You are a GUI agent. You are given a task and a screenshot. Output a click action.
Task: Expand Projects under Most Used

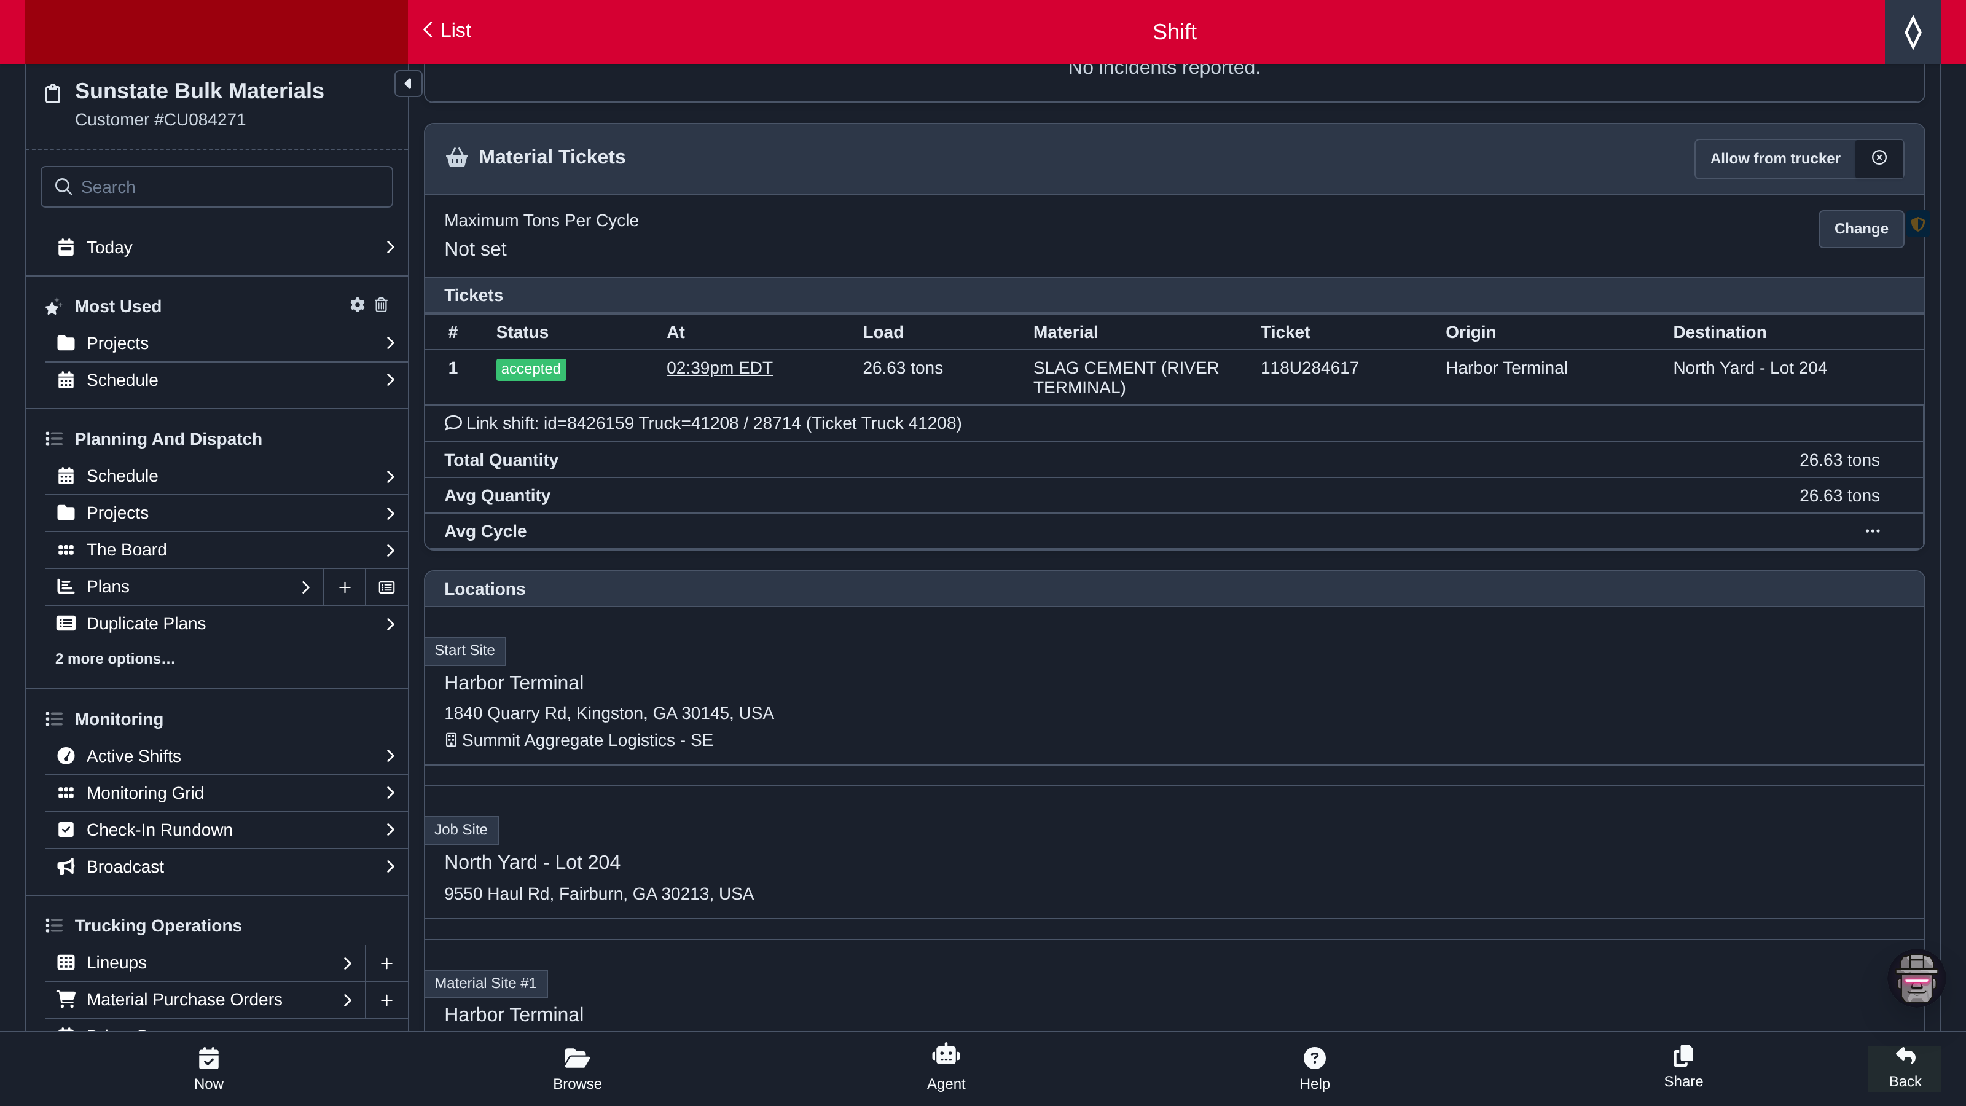coord(390,343)
